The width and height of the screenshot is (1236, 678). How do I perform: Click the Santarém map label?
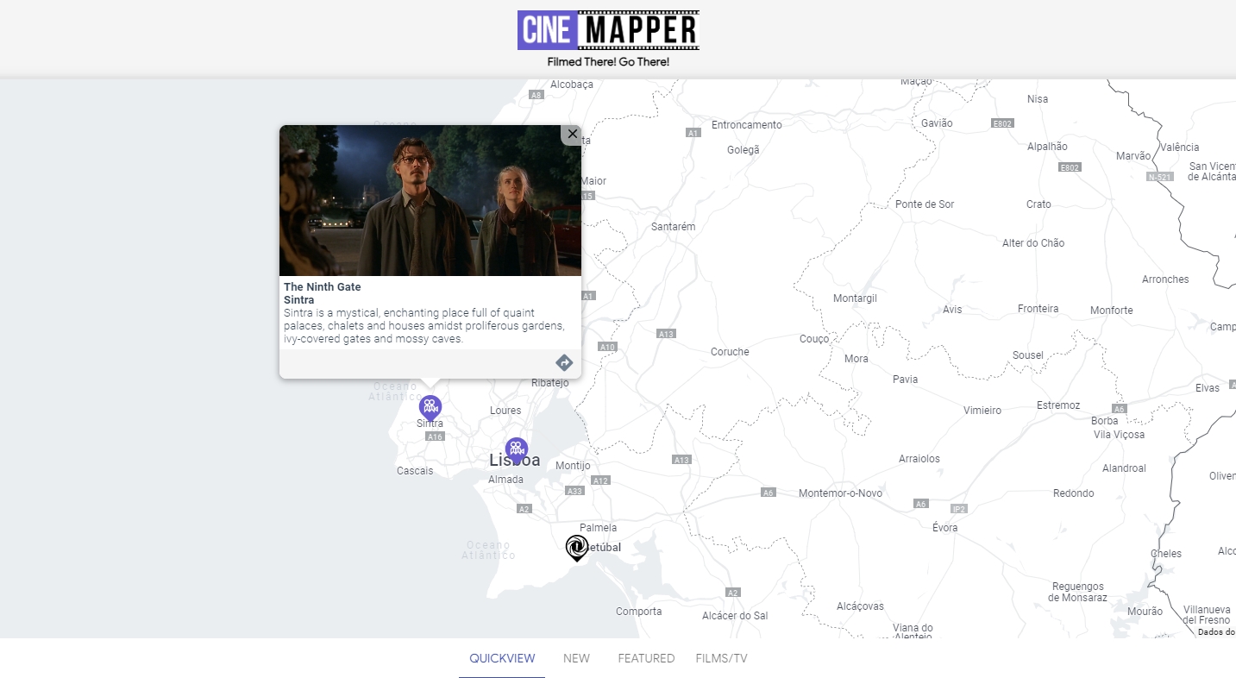coord(673,227)
